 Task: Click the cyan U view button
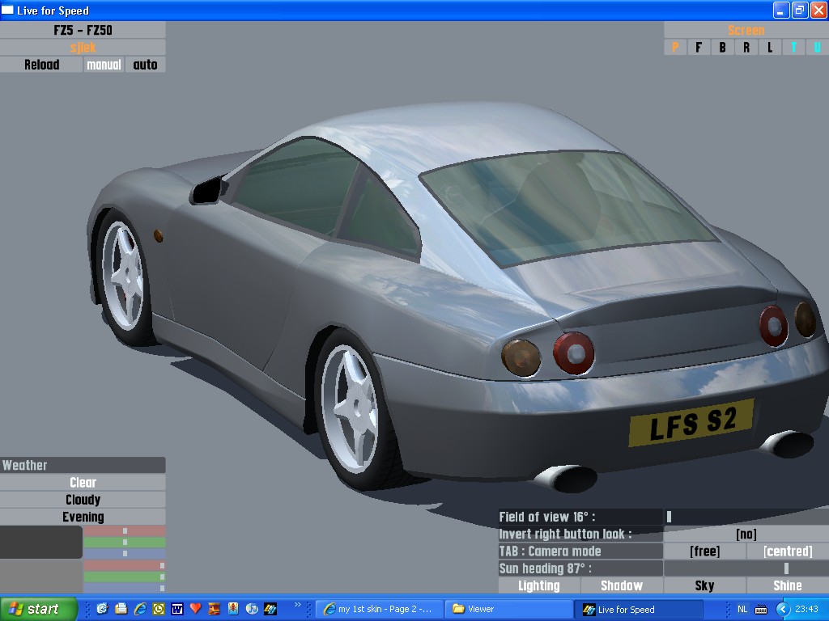tap(818, 48)
